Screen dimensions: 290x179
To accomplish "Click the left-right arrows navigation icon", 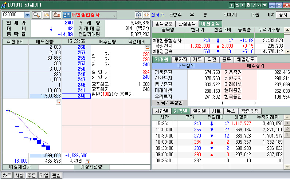I will tap(146, 15).
